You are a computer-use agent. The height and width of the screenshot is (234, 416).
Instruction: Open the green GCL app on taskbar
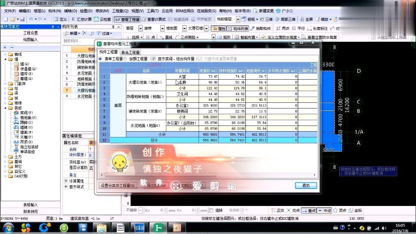(x=158, y=228)
